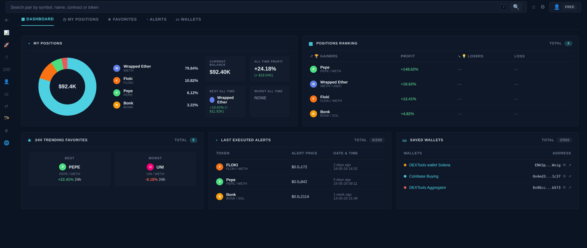Click the Worst UNI trending card
The height and width of the screenshot is (248, 587).
coord(155,169)
